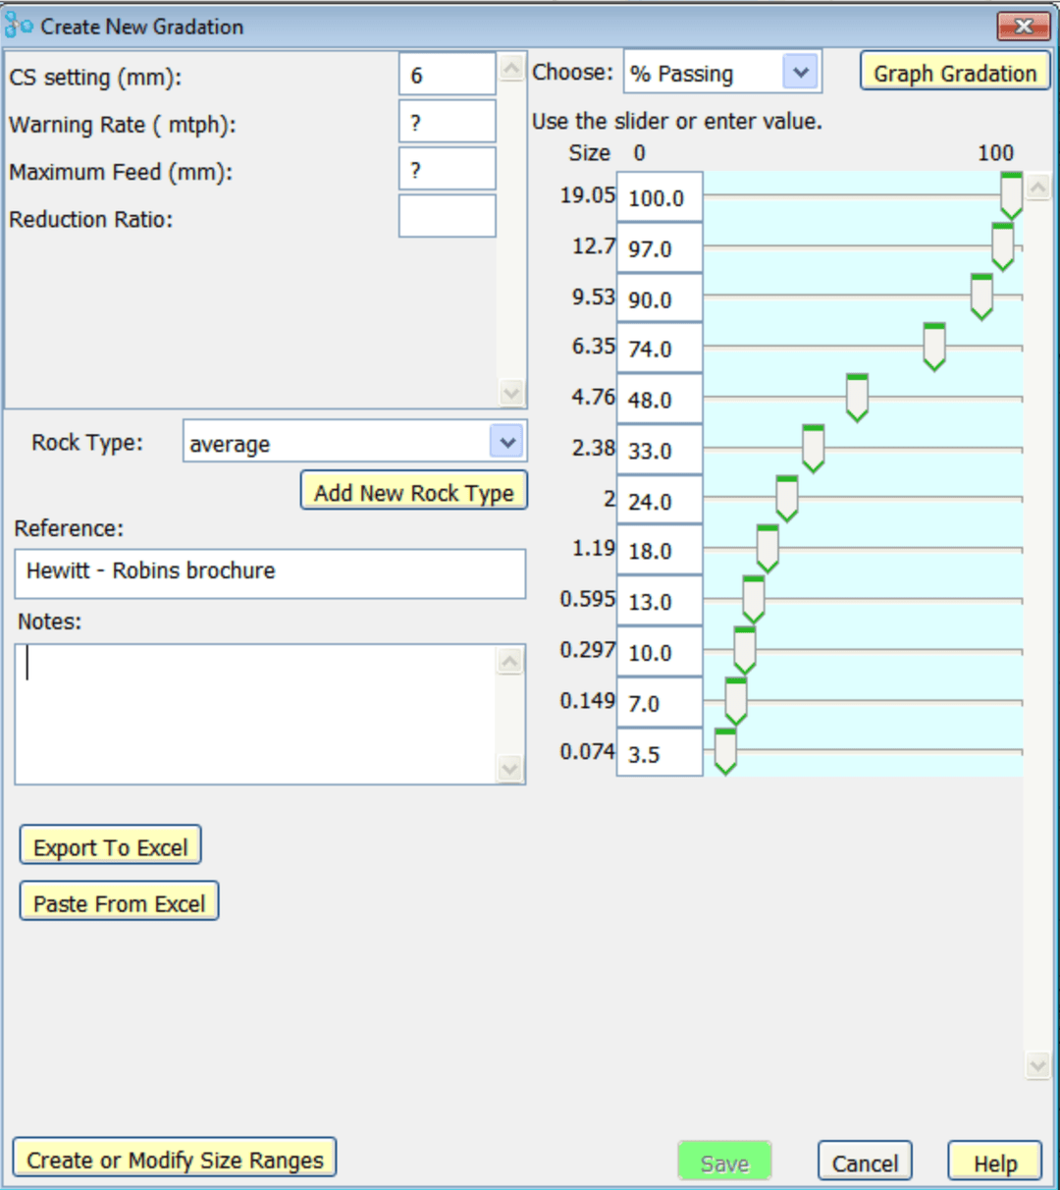Viewport: 1060px width, 1190px height.
Task: Click the slider handle for size 4.76
Action: [857, 397]
